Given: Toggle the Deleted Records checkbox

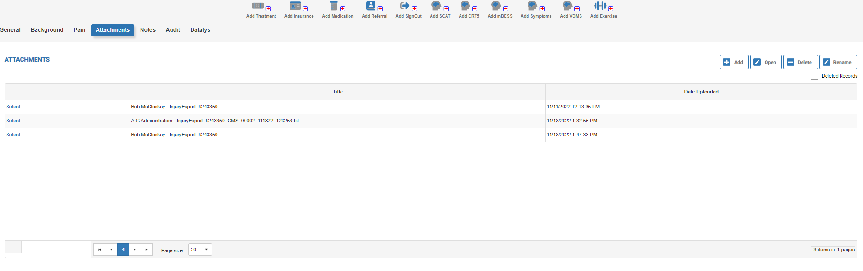Looking at the screenshot, I should tap(814, 76).
